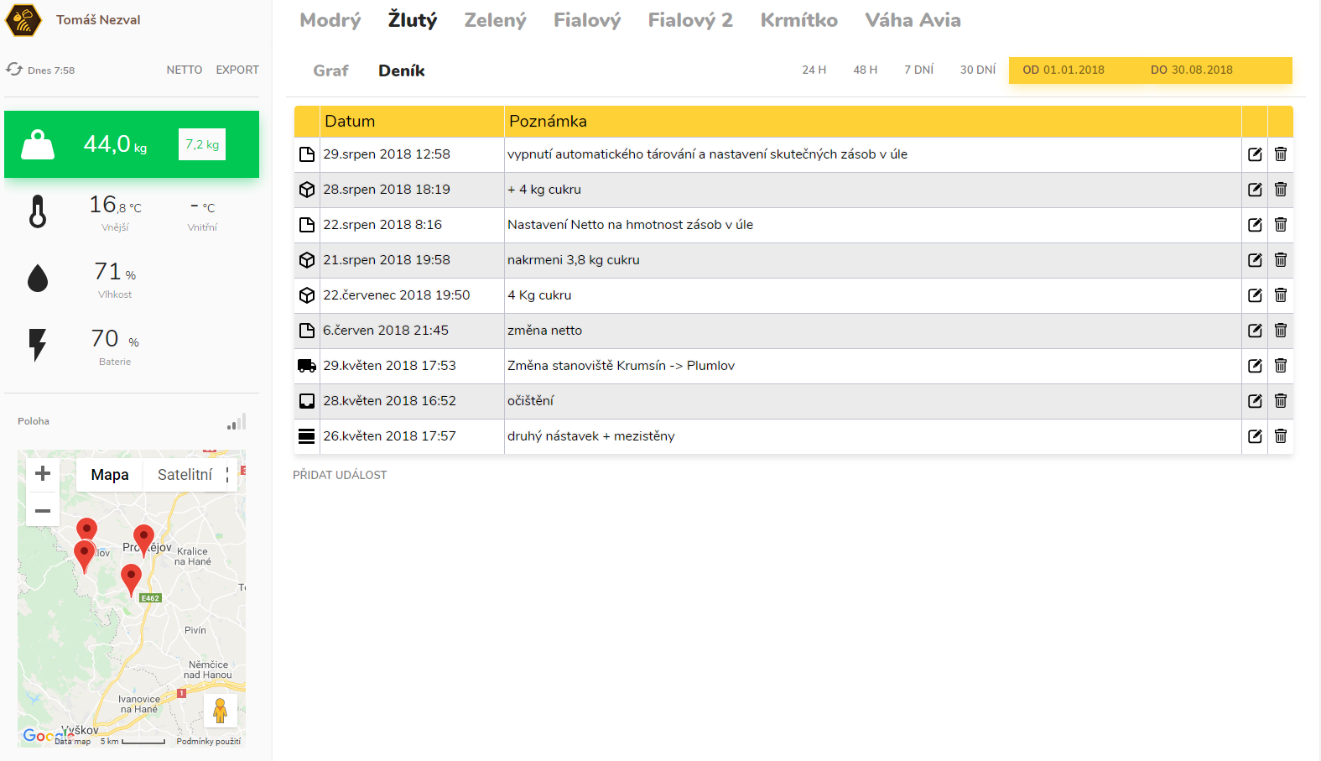Click PŘIDAT UDÁLOST to add event

tap(340, 475)
